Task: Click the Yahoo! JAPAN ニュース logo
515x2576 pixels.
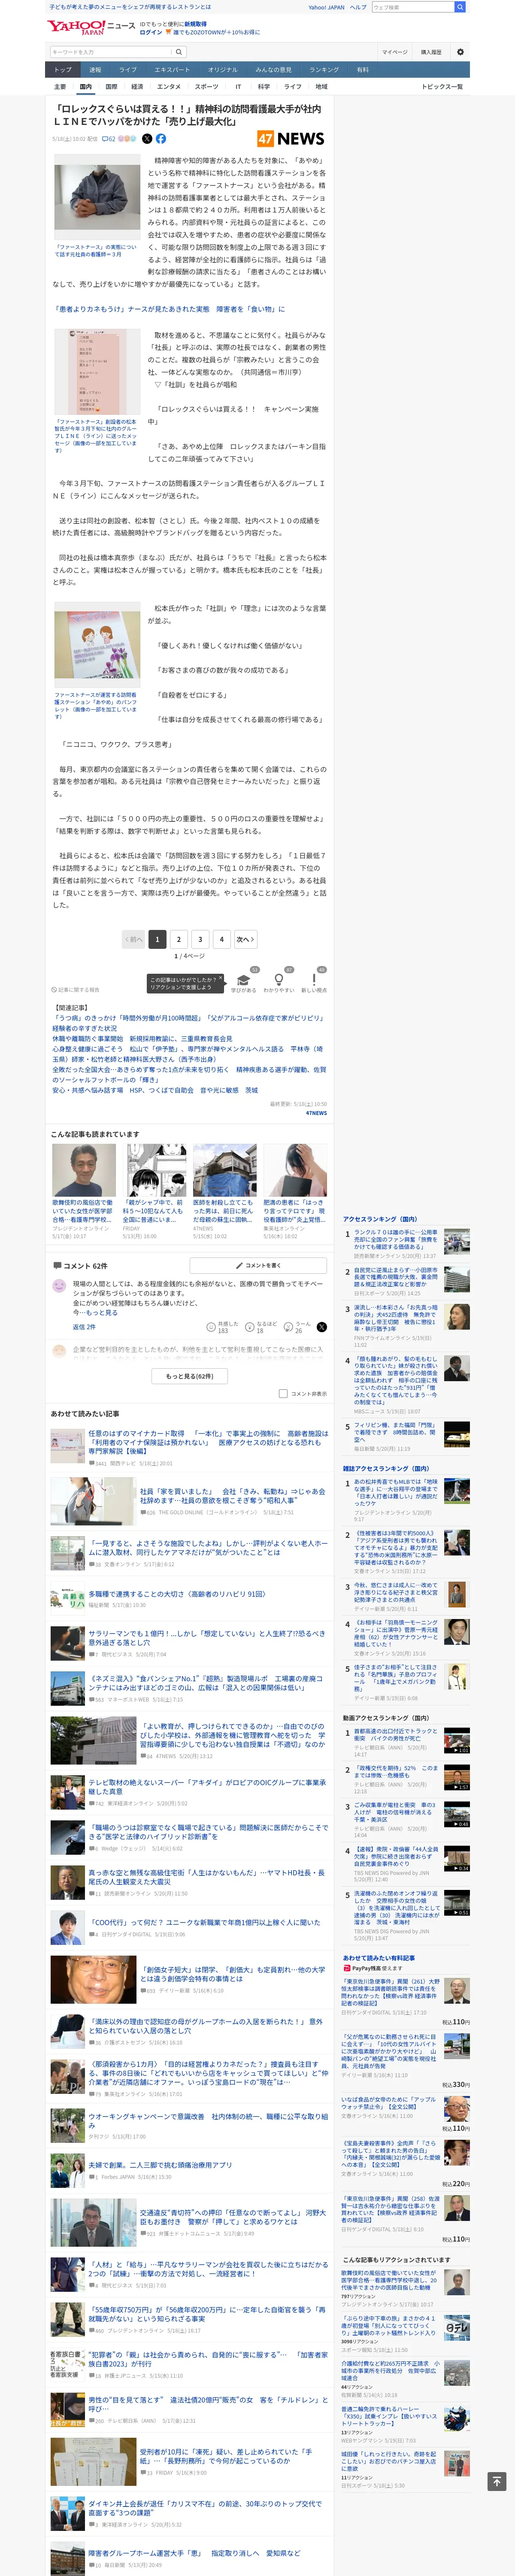Action: coord(90,27)
